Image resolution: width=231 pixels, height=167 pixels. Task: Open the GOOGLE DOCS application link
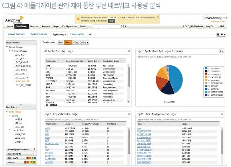(x=52, y=143)
